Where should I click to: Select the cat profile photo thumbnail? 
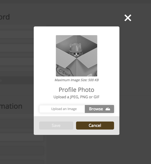point(77,56)
